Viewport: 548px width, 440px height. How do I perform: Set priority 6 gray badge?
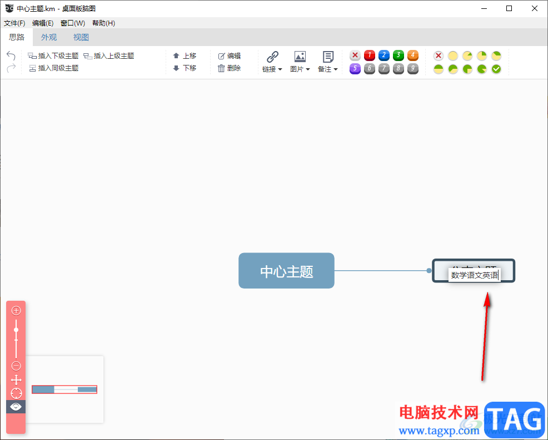(x=370, y=68)
